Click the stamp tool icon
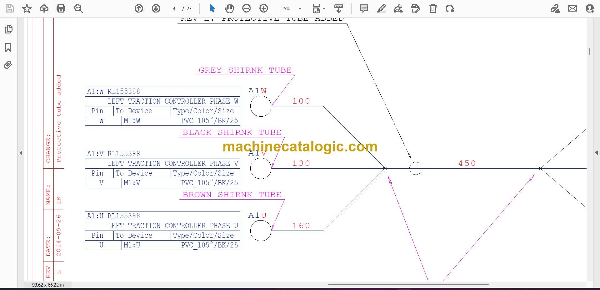Viewport: 600px width, 290px height. (x=416, y=8)
